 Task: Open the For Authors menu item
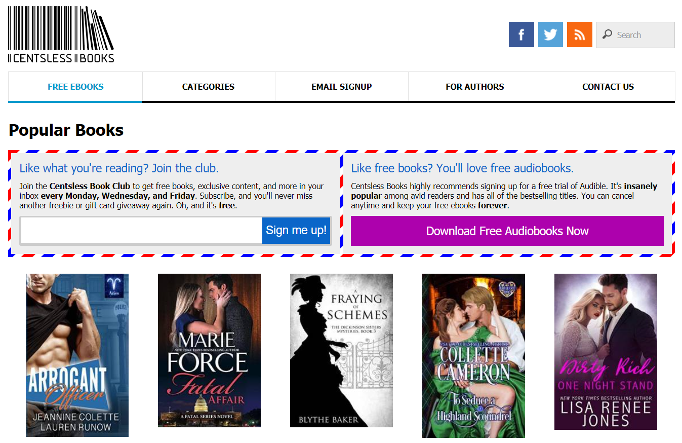tap(475, 87)
